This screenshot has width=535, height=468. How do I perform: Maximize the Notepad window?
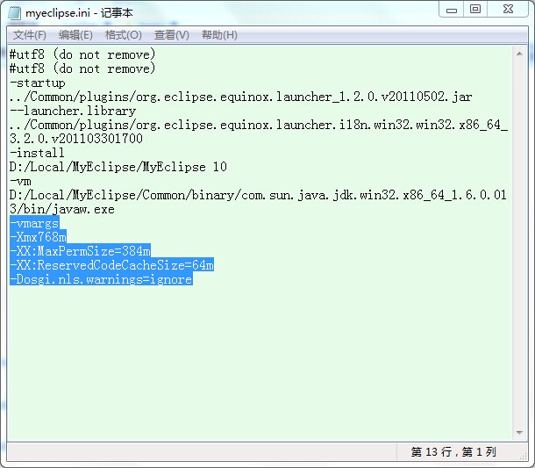[475, 10]
